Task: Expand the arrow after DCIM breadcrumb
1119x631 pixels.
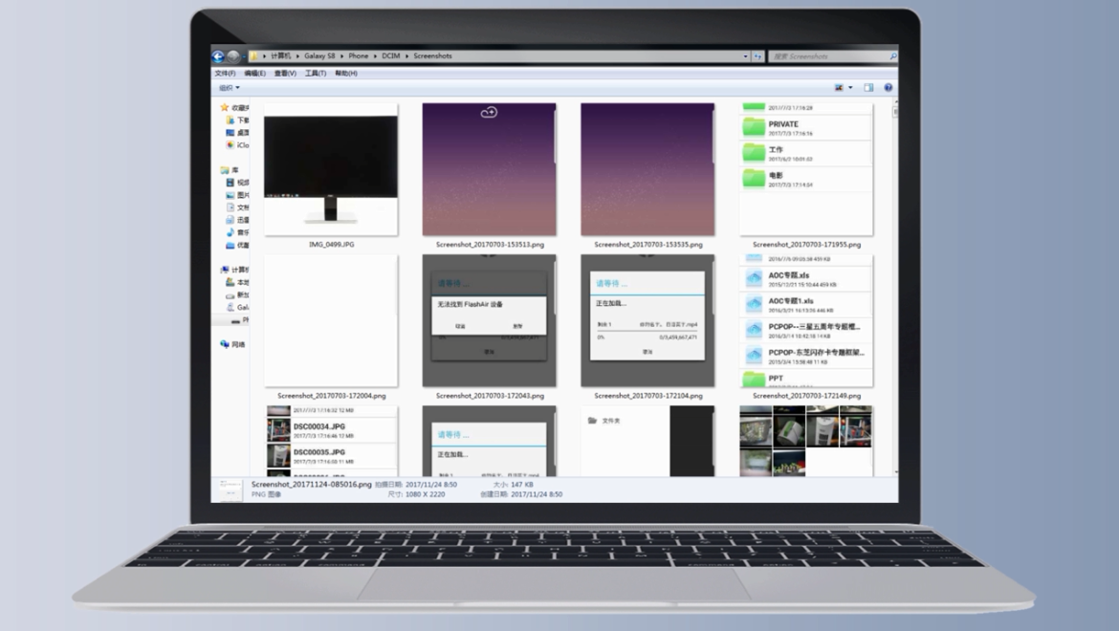Action: 406,55
